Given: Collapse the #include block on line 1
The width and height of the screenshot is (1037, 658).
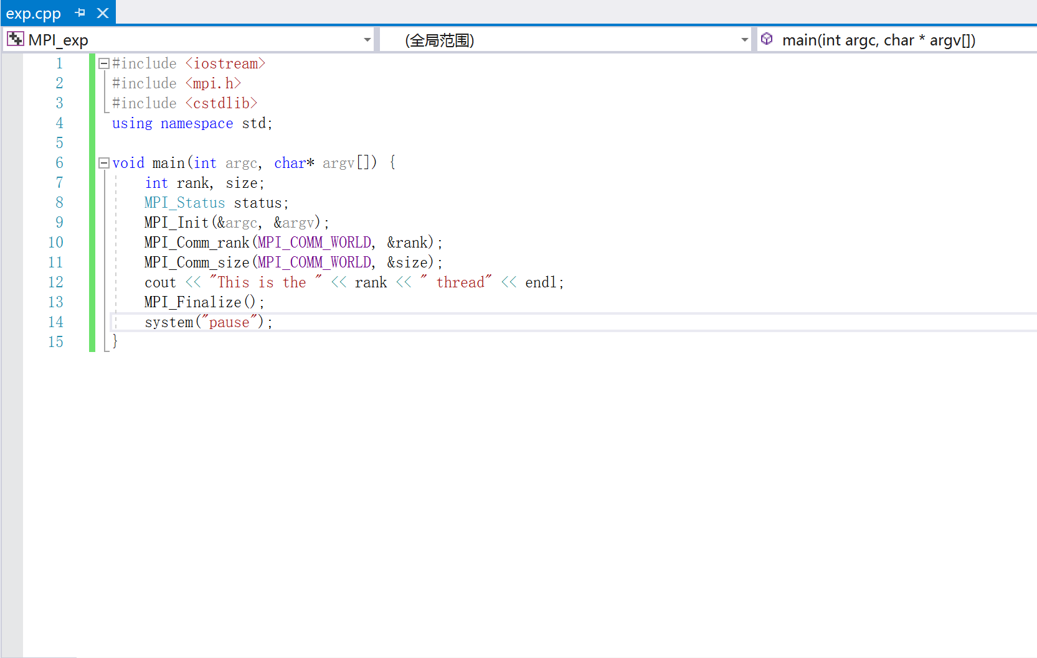Looking at the screenshot, I should pyautogui.click(x=104, y=63).
